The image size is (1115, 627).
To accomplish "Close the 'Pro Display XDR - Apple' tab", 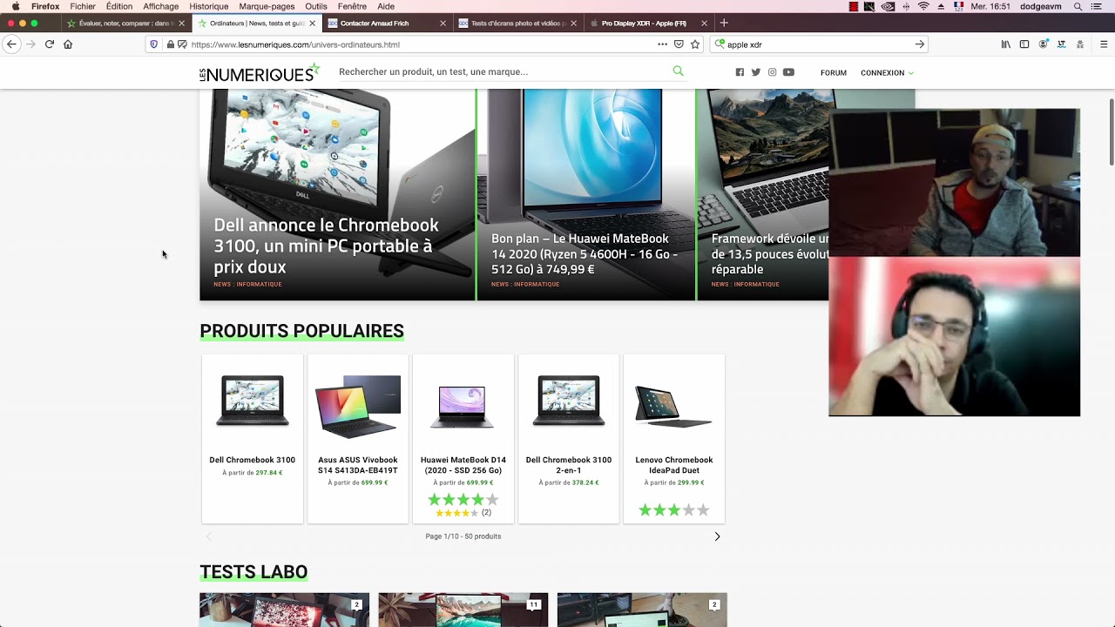I will (x=704, y=24).
